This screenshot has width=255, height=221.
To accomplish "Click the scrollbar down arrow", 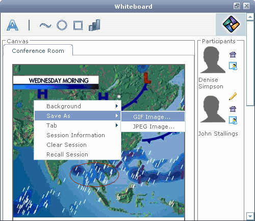I will pyautogui.click(x=250, y=216).
